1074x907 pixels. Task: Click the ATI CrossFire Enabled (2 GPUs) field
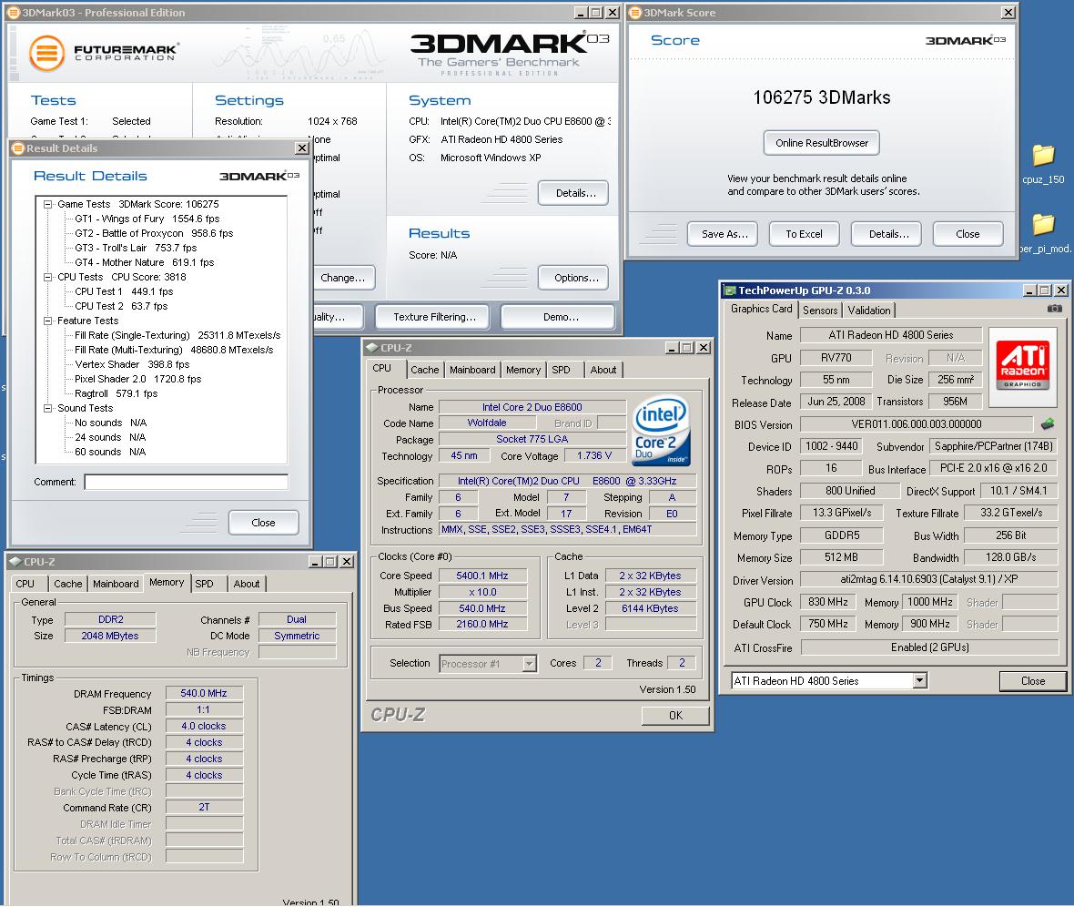pos(929,647)
